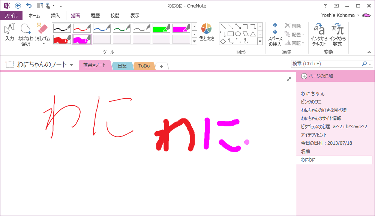This screenshot has width=375, height=216.
Task: Add a new section with plus tab
Action: (x=162, y=66)
